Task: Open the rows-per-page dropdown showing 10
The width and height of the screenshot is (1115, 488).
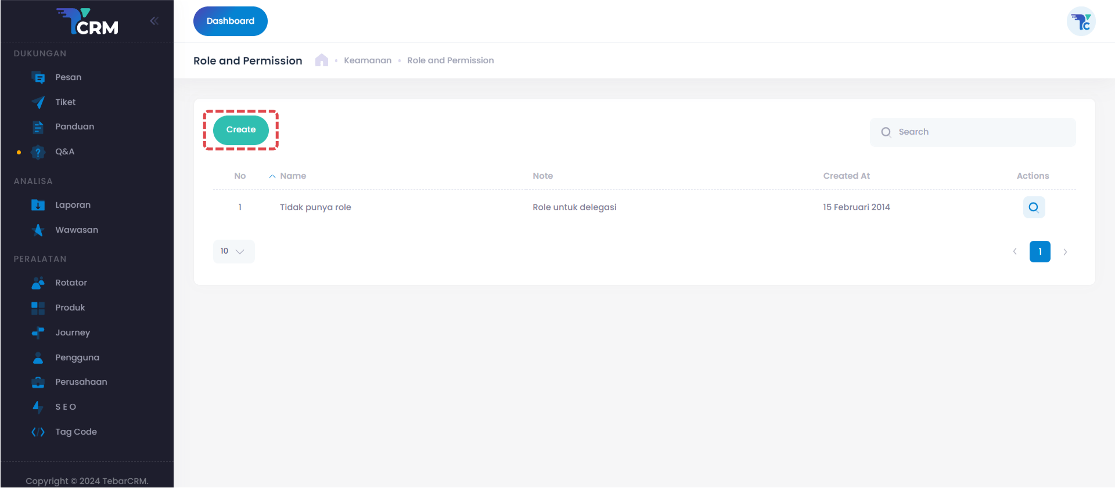Action: [233, 251]
